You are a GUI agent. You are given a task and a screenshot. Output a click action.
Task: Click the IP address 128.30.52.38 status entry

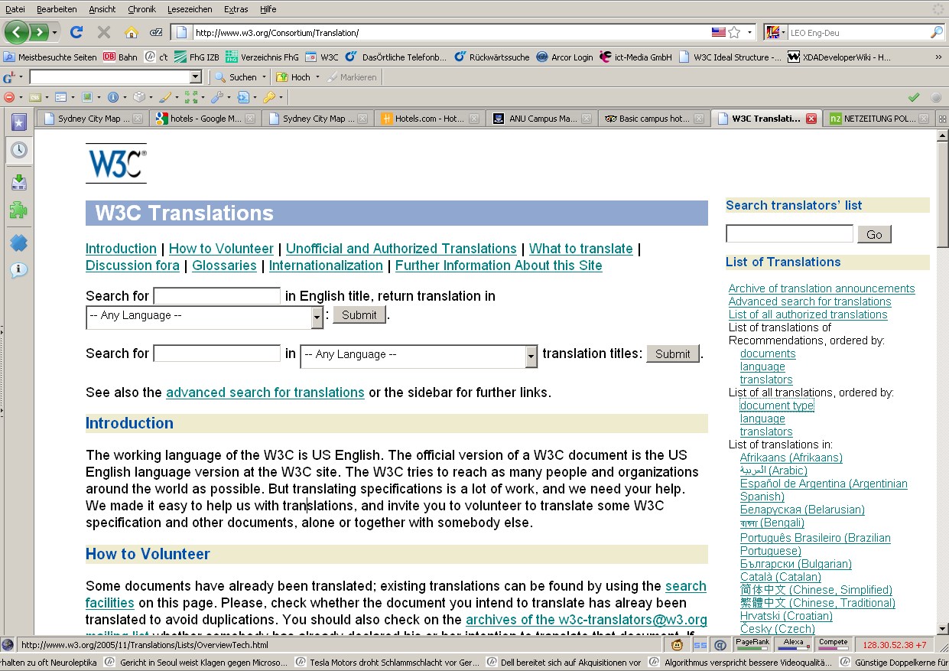point(894,644)
